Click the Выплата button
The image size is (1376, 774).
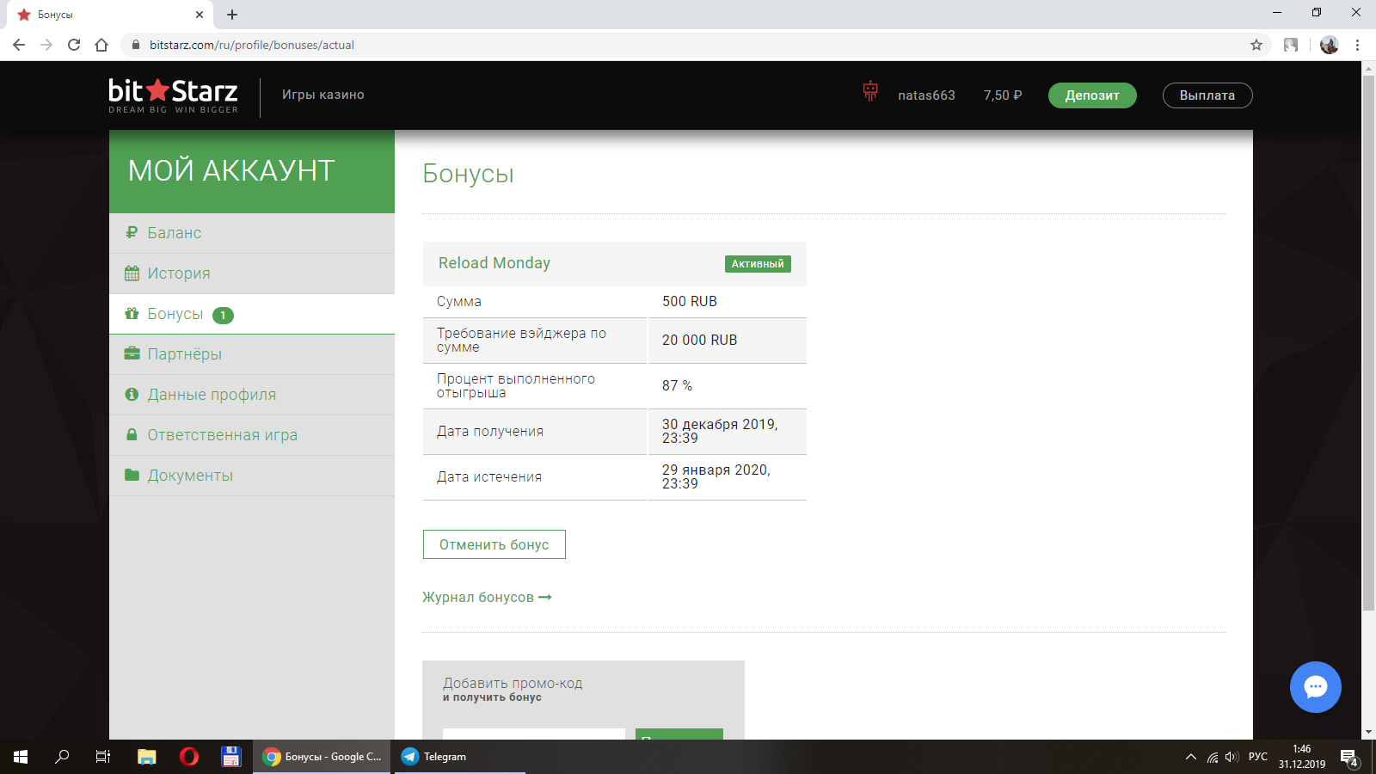point(1207,95)
